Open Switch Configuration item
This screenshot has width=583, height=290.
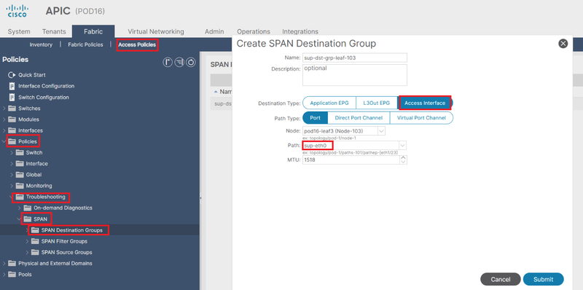pos(44,98)
